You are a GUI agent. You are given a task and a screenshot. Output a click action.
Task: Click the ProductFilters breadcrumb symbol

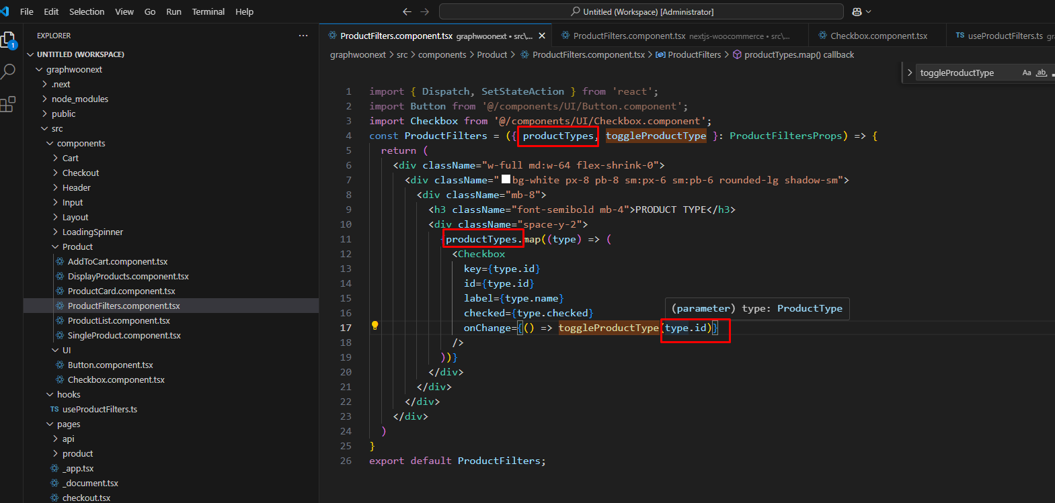[x=694, y=54]
